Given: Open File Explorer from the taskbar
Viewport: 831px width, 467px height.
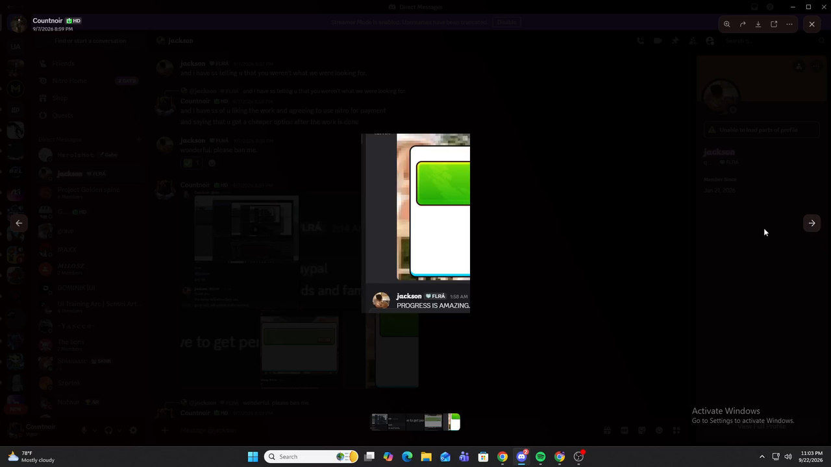Looking at the screenshot, I should pos(426,457).
